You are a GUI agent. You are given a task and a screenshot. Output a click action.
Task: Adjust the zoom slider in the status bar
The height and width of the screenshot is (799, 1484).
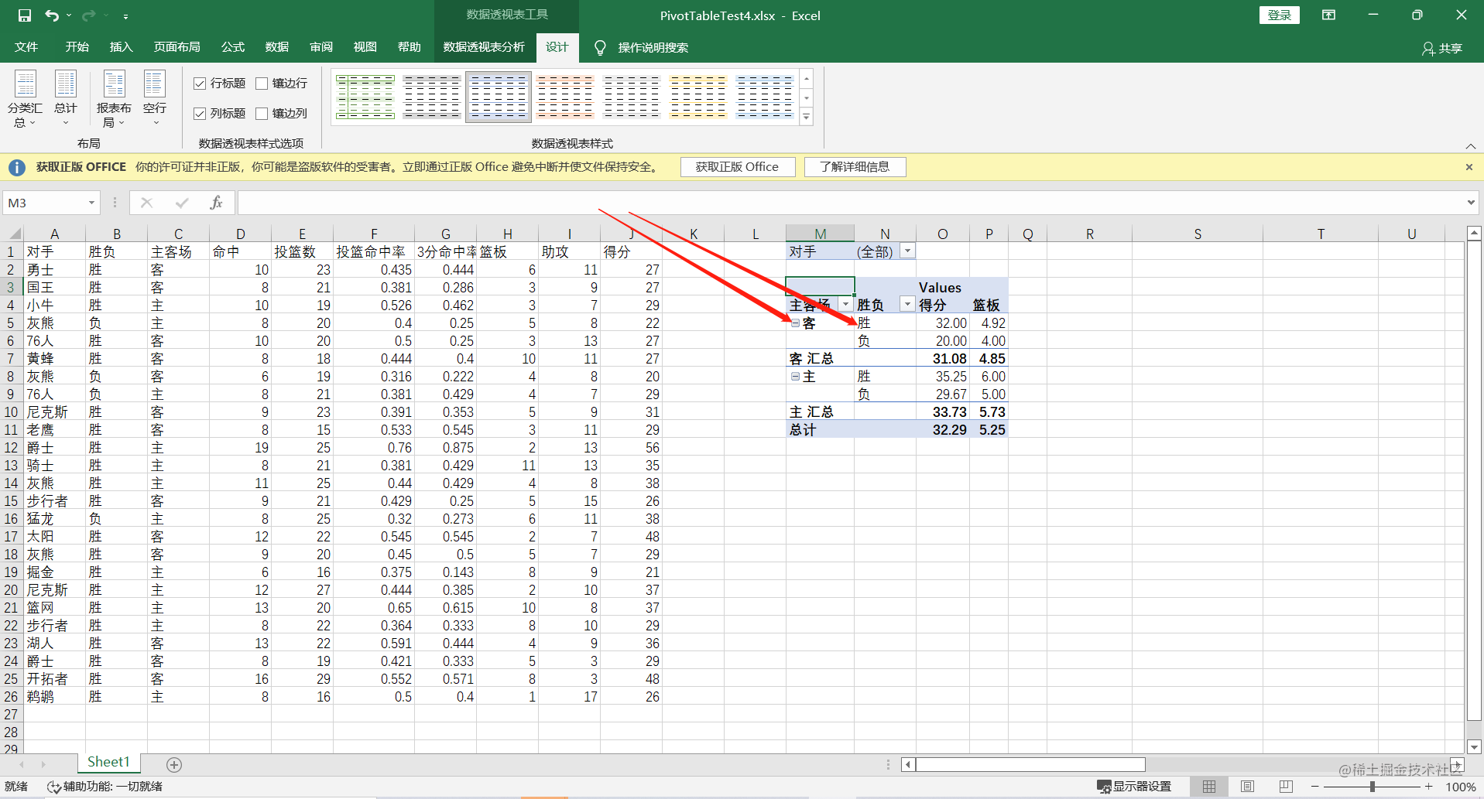(1372, 786)
